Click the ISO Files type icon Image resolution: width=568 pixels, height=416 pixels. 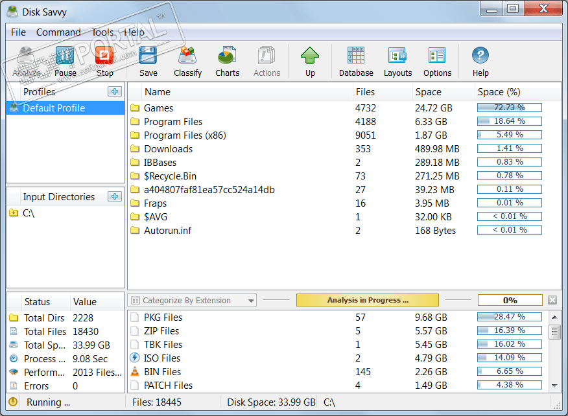135,358
